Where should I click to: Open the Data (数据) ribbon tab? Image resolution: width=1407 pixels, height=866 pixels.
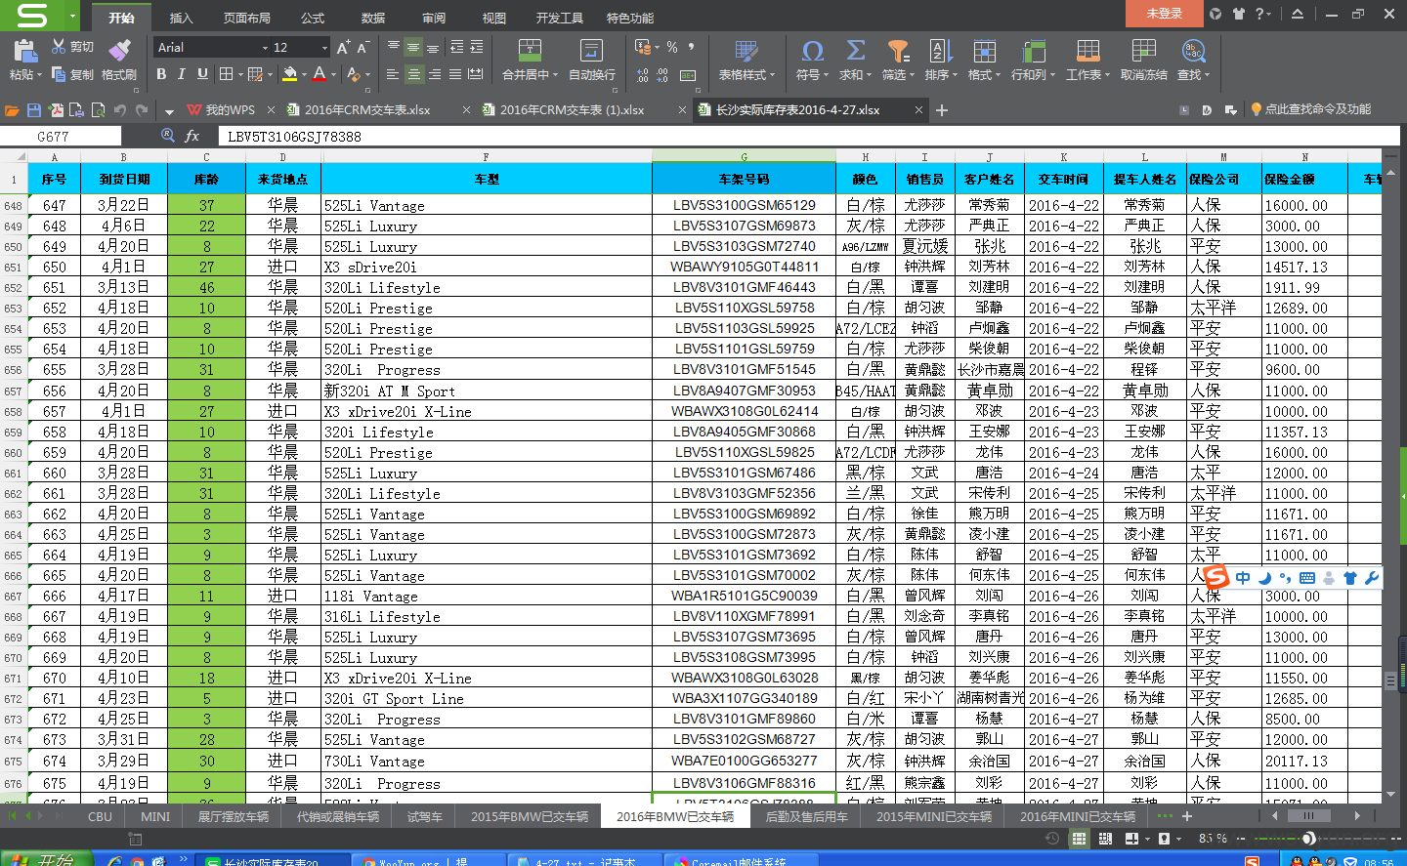tap(373, 18)
